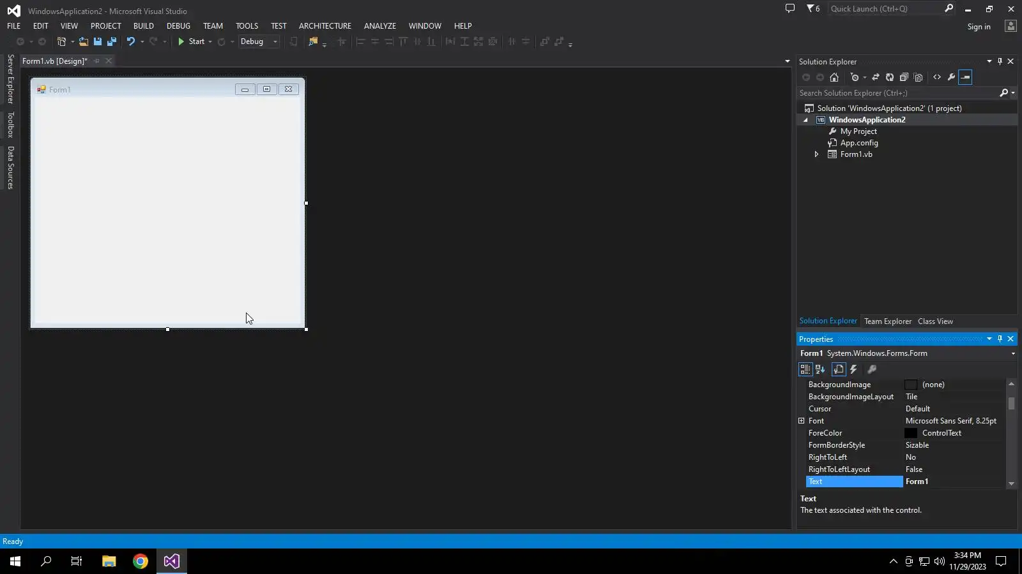Open the Data Sources side tab
Viewport: 1022px width, 574px height.
(x=10, y=168)
